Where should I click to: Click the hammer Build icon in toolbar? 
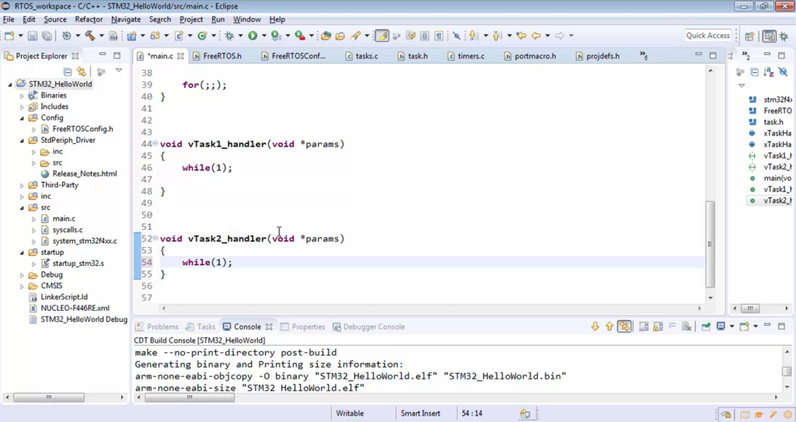click(x=90, y=36)
